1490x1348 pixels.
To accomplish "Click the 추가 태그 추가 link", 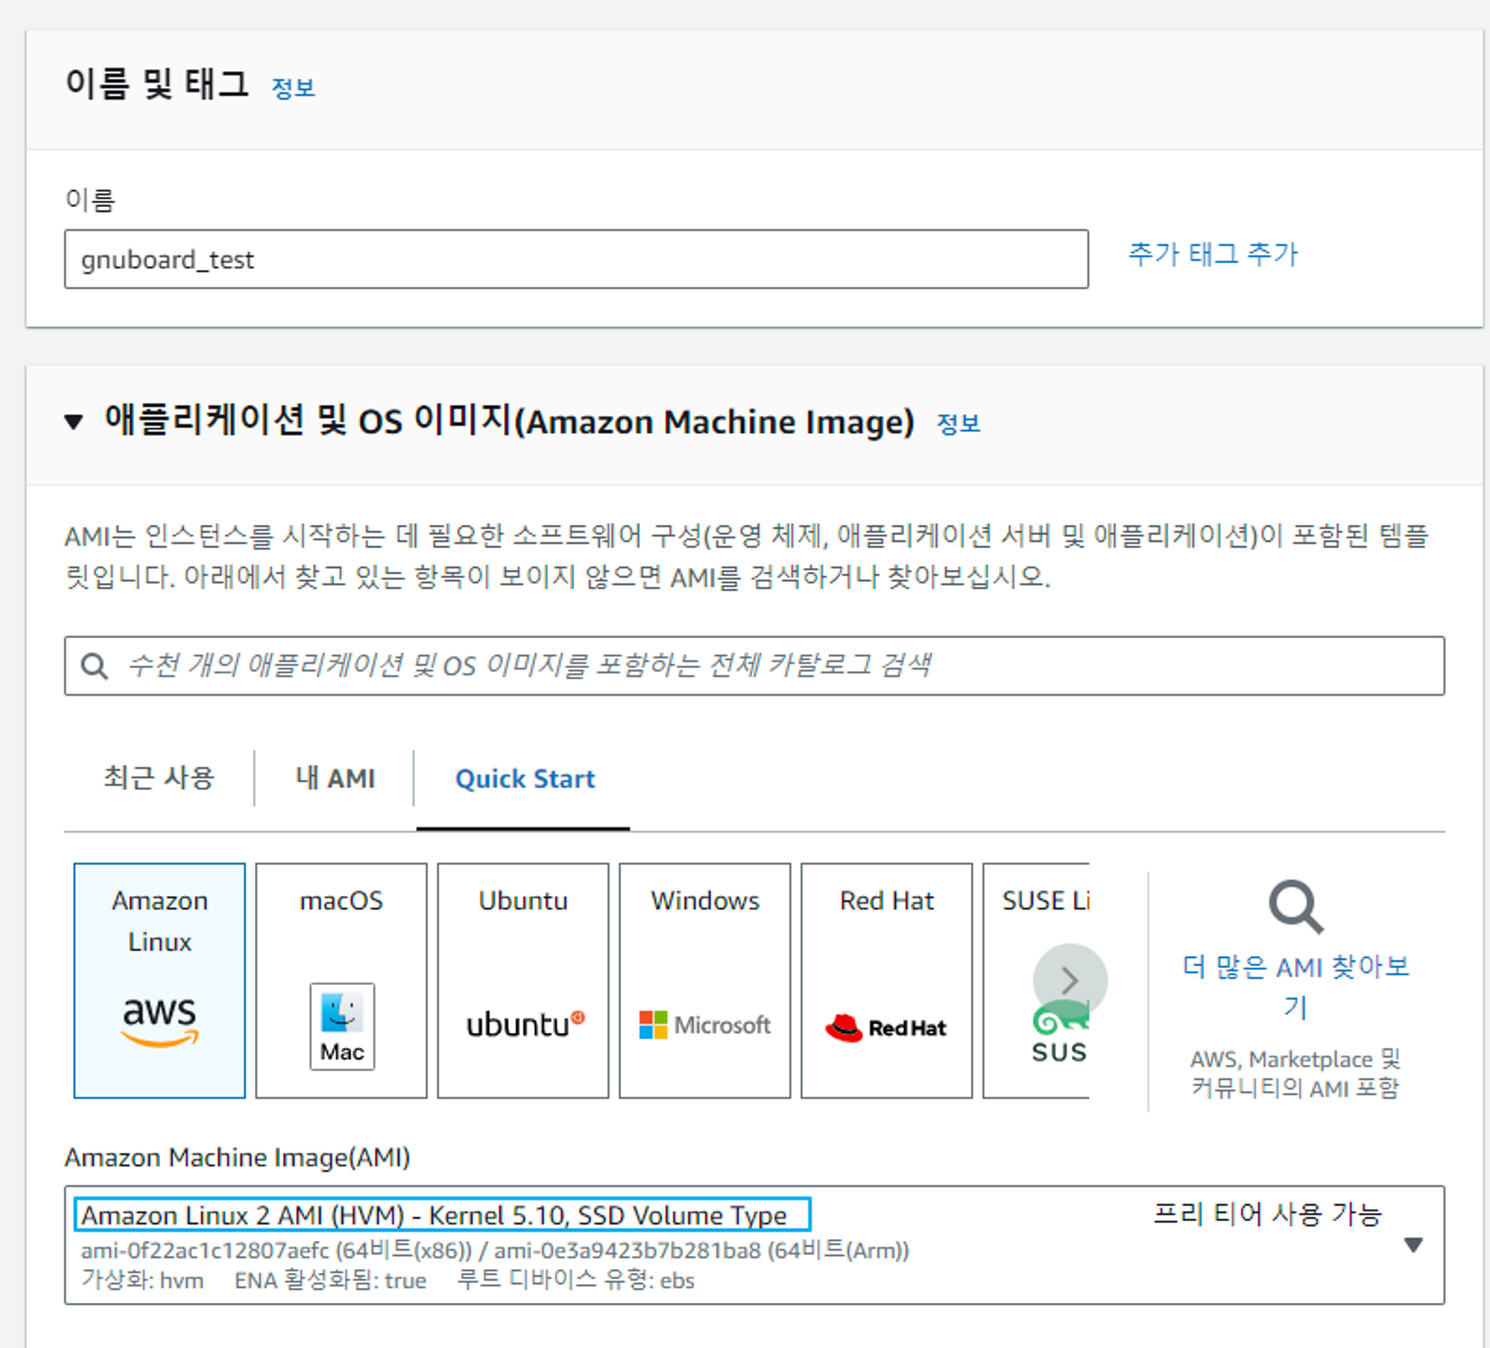I will click(1212, 254).
